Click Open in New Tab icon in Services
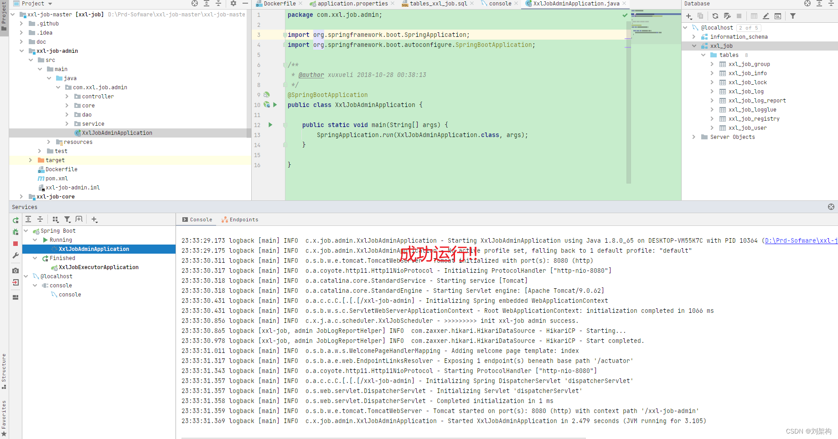Viewport: 838px width, 439px height. [79, 219]
